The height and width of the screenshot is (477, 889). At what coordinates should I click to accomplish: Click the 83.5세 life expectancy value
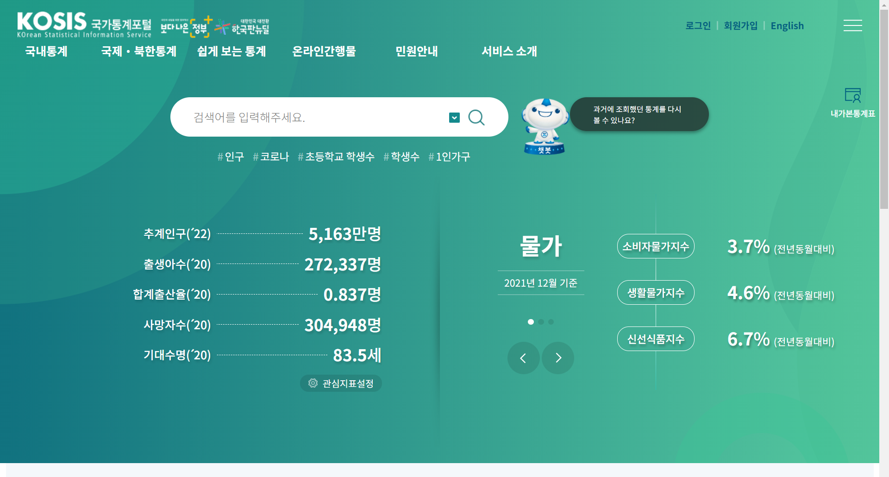tap(357, 355)
